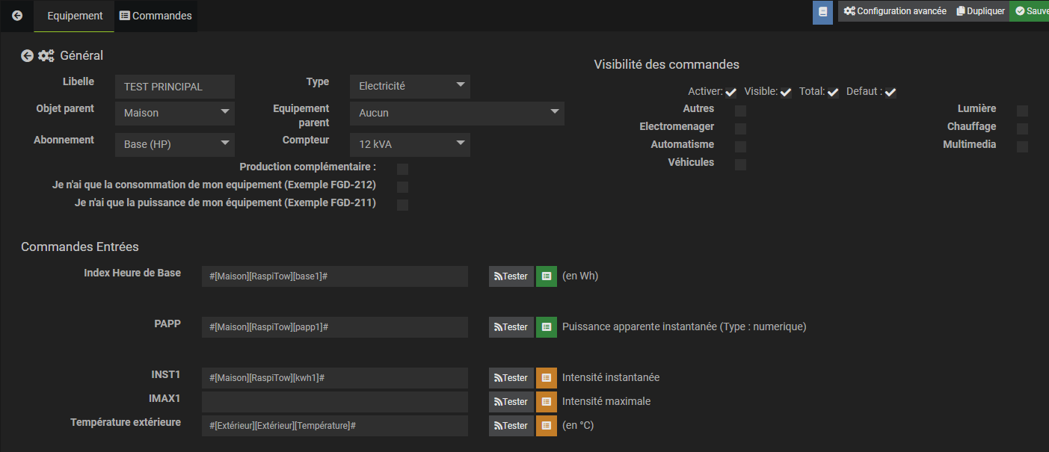The image size is (1049, 452).
Task: Uncheck the Activer checkbox
Action: click(730, 93)
